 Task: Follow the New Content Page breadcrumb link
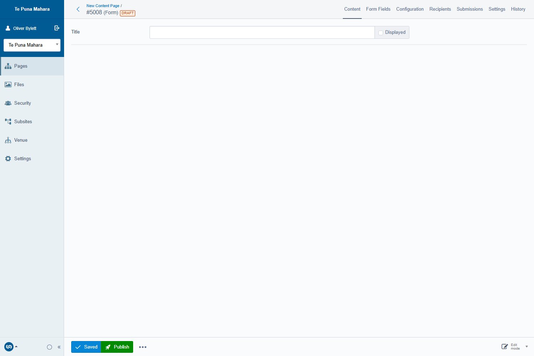tap(103, 6)
